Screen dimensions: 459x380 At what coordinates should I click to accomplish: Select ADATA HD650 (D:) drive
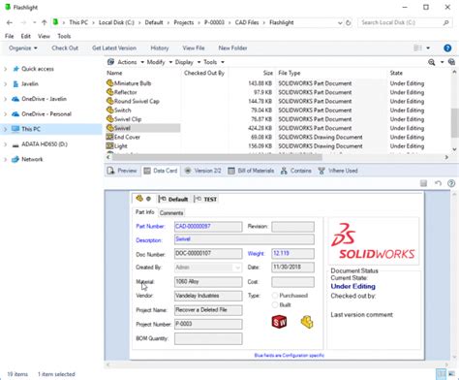tap(45, 144)
